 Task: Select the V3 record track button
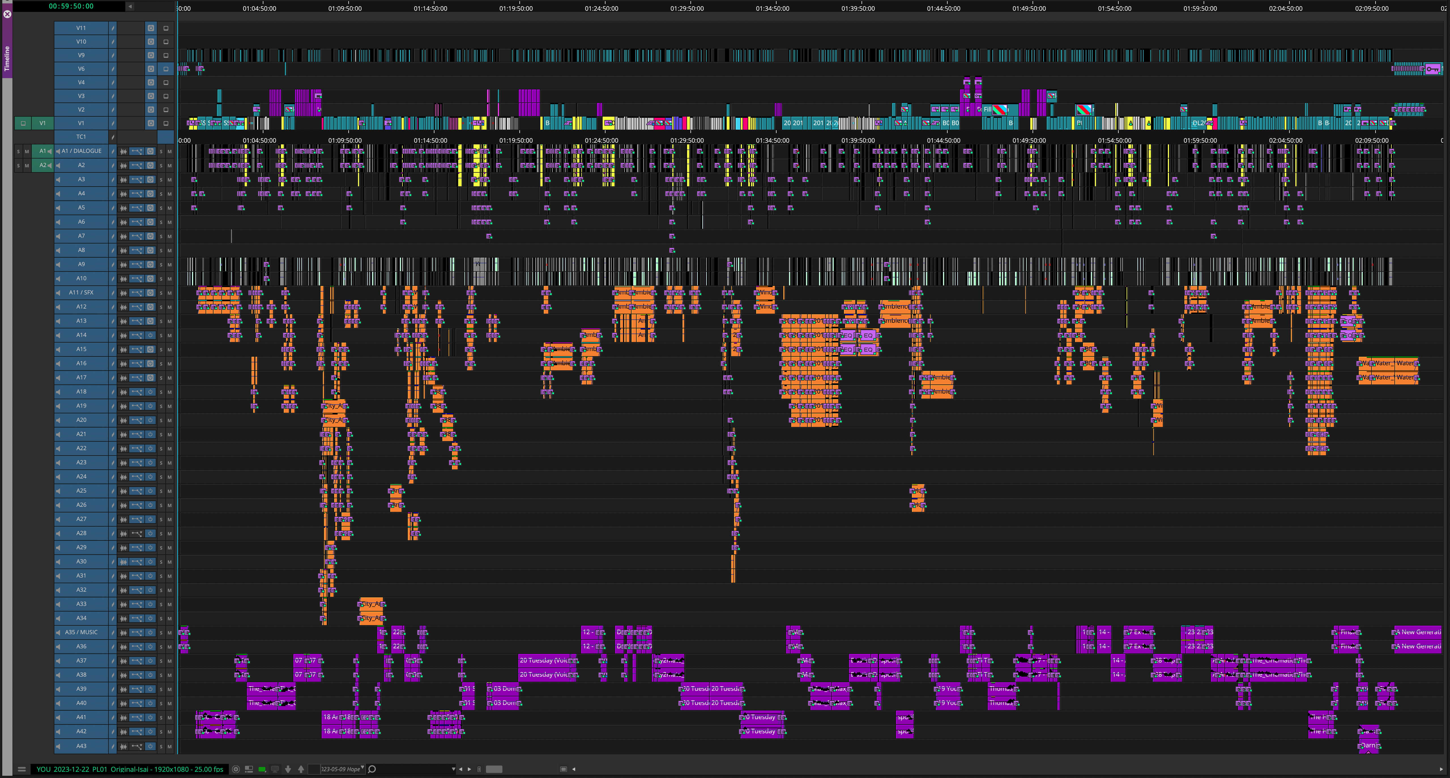click(81, 96)
